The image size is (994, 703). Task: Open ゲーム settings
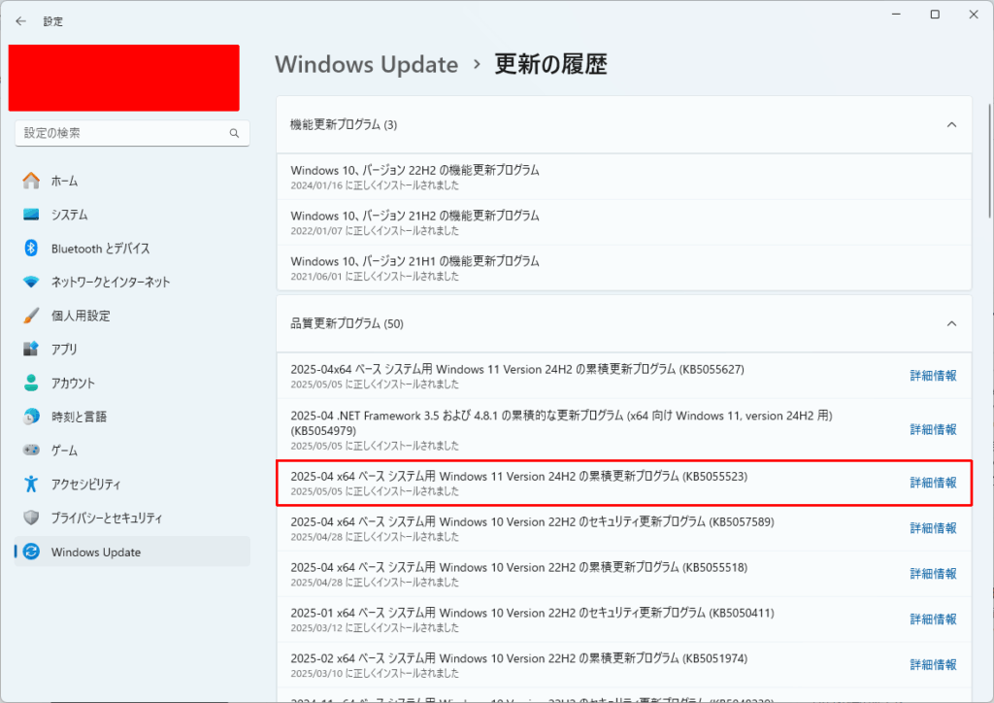[132, 451]
